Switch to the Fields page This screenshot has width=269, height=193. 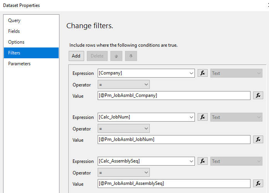[14, 31]
